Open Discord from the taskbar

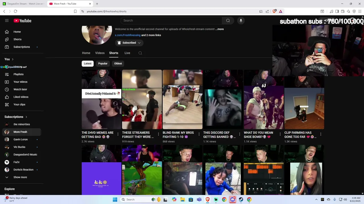tap(233, 199)
